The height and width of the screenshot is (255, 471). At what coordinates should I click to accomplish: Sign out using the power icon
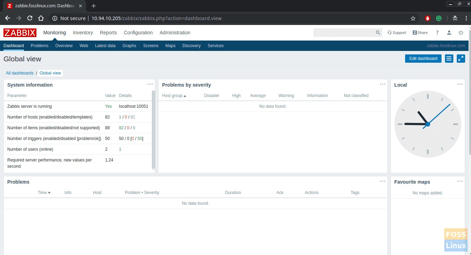[461, 33]
